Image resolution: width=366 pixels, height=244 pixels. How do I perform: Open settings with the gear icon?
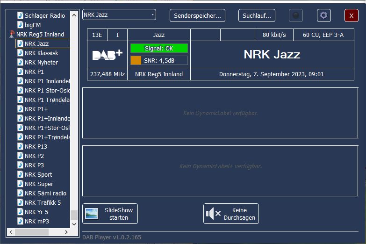pos(323,15)
